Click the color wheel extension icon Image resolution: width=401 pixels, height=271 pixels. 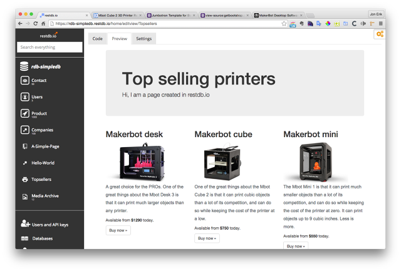[328, 24]
